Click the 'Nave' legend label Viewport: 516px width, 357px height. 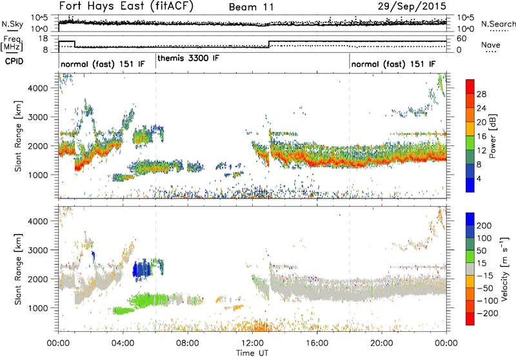point(491,45)
